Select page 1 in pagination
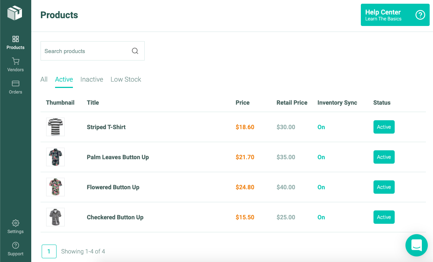Image resolution: width=433 pixels, height=262 pixels. (49, 251)
